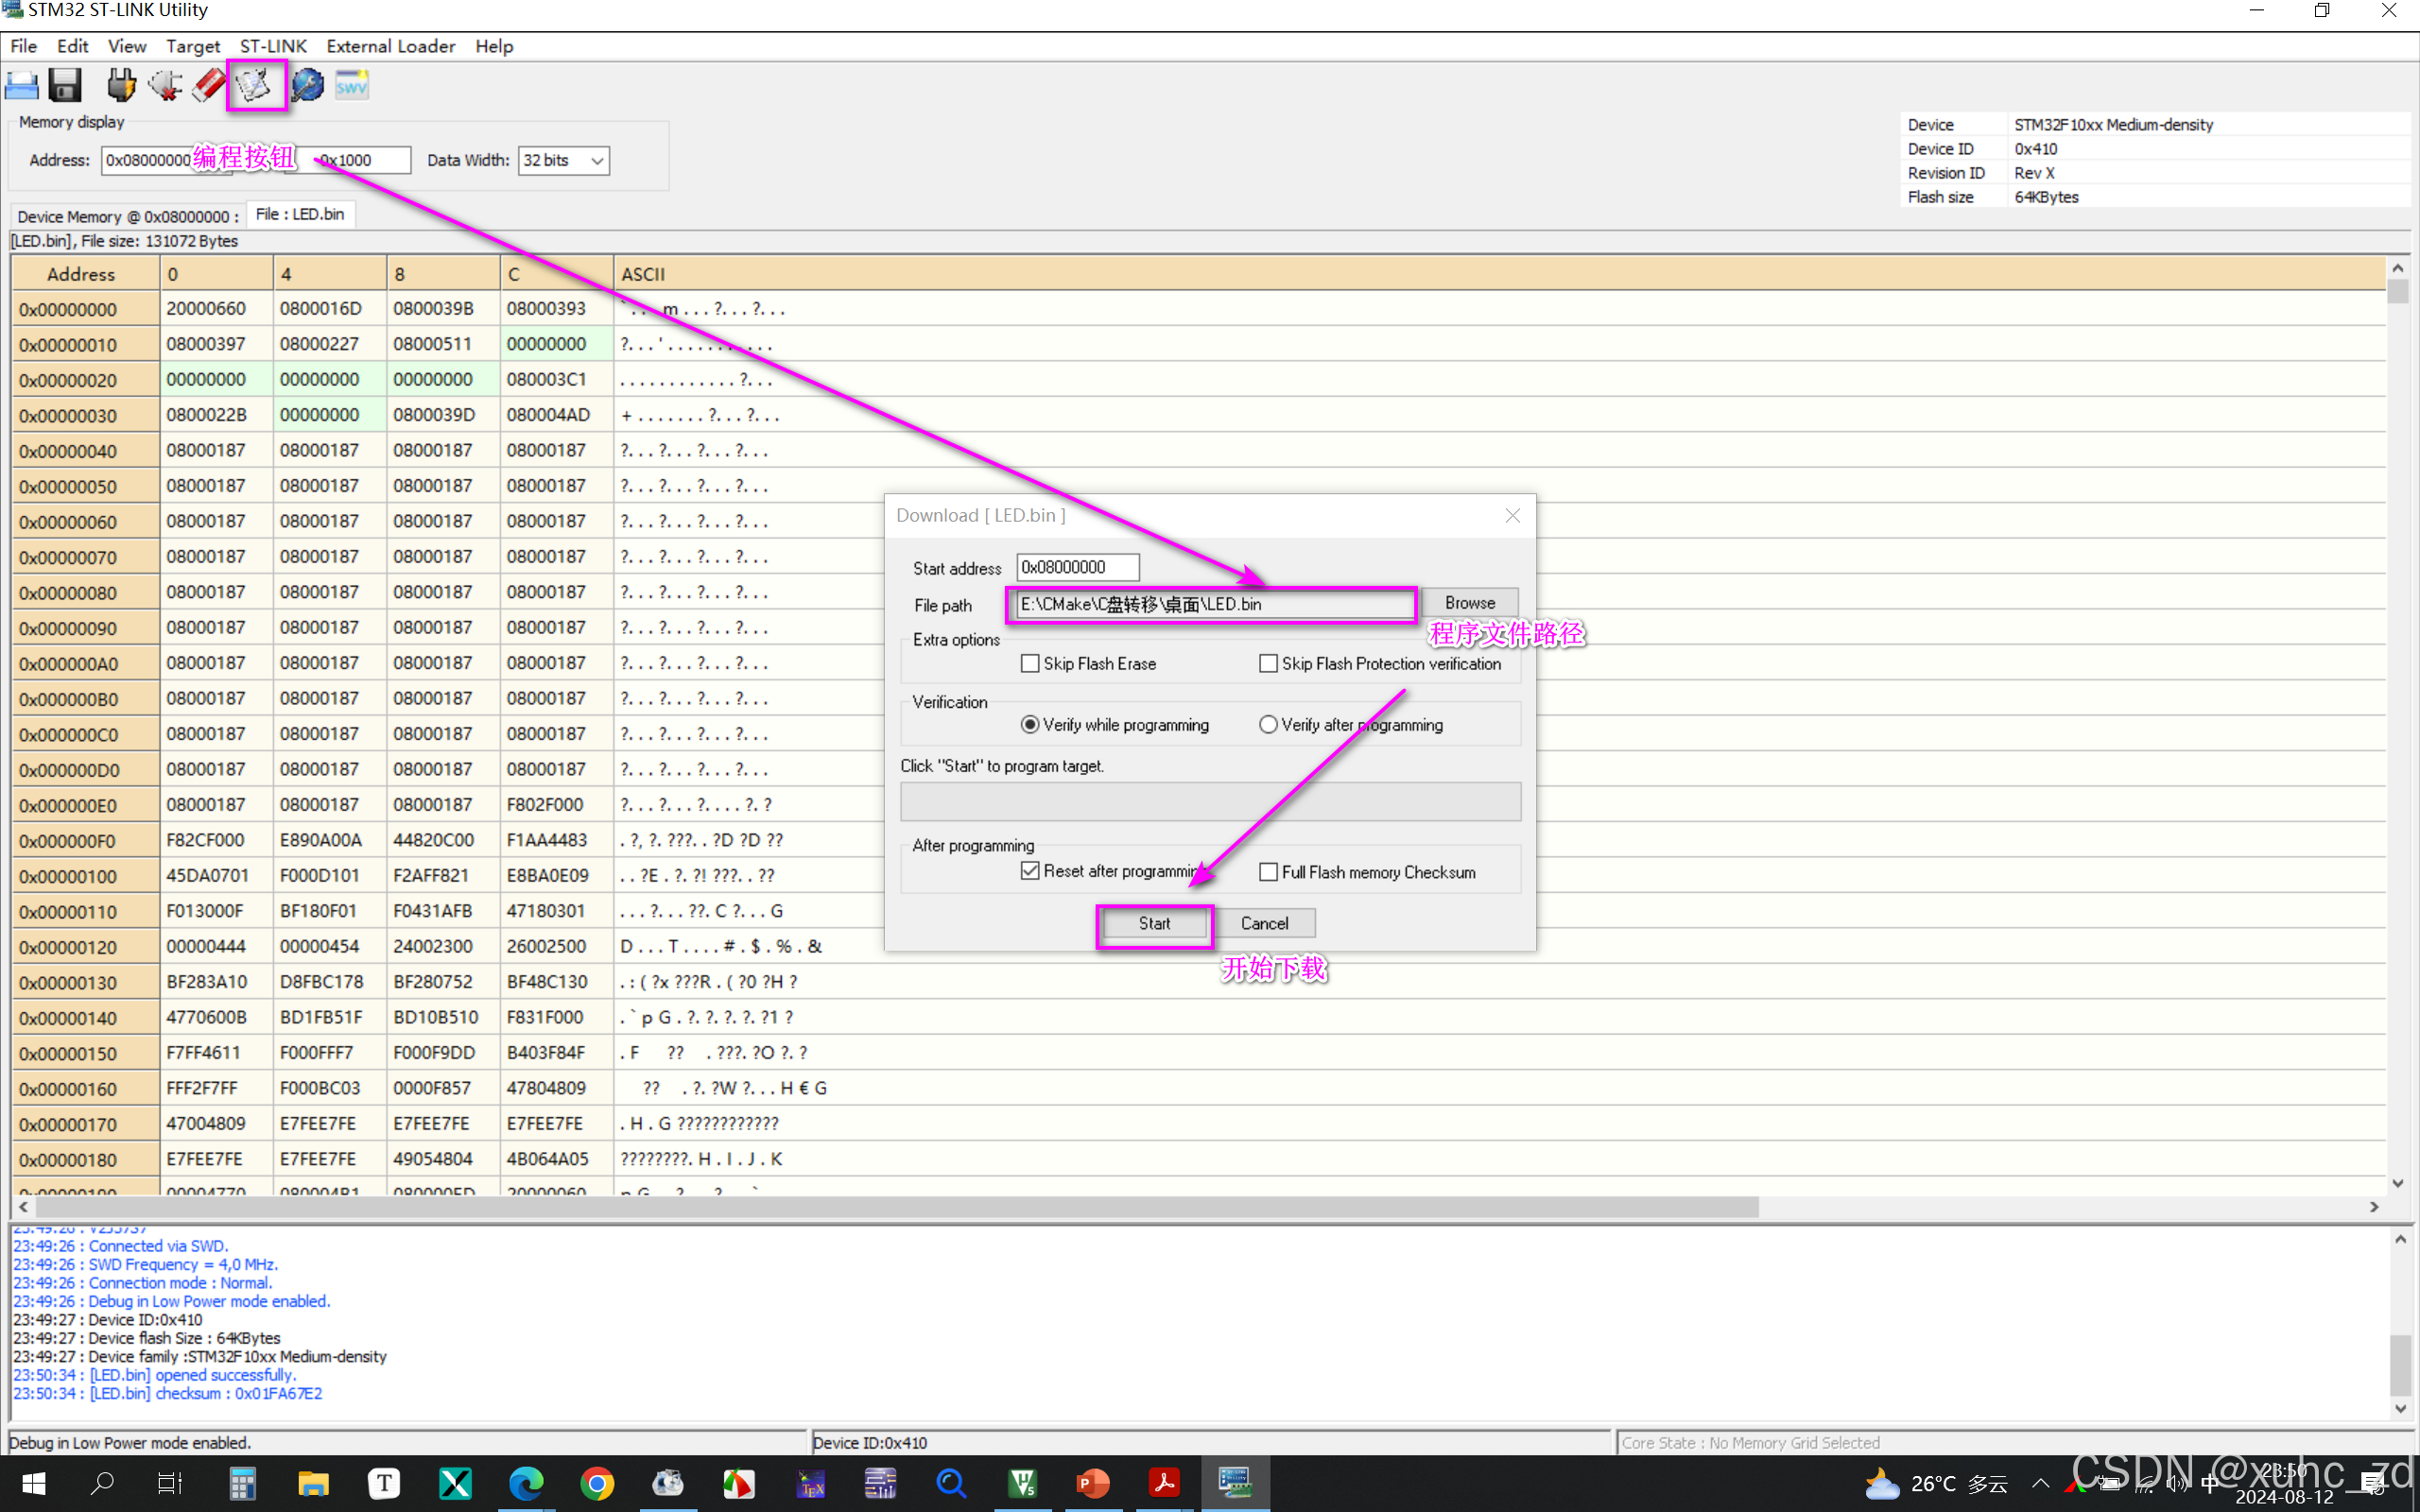This screenshot has width=2420, height=1512.
Task: Connect to target with plug icon
Action: click(x=122, y=86)
